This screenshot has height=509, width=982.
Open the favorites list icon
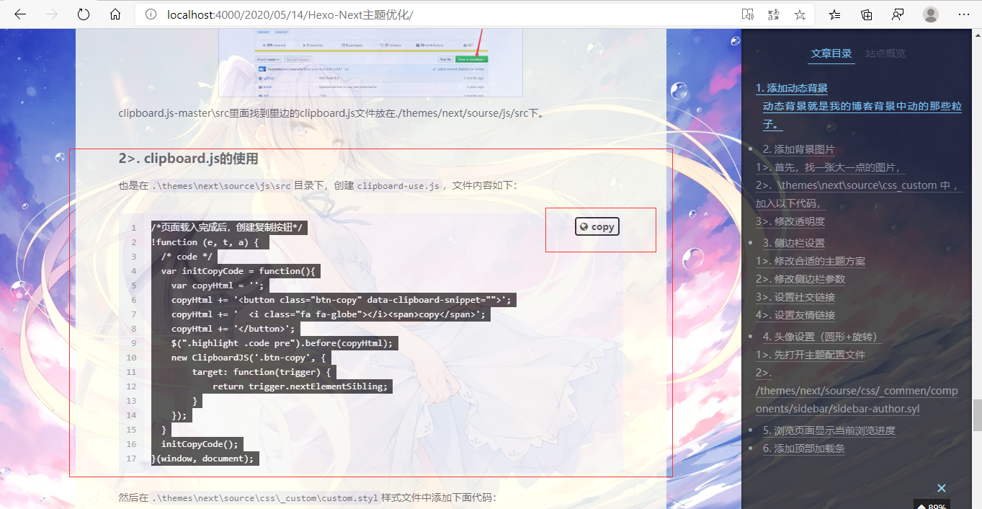(835, 14)
